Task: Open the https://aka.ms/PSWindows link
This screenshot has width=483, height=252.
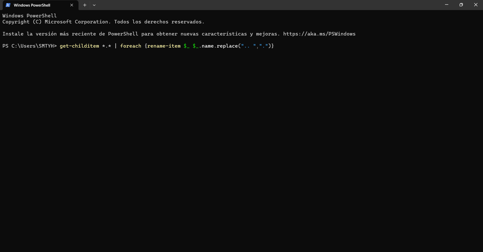Action: [x=319, y=34]
